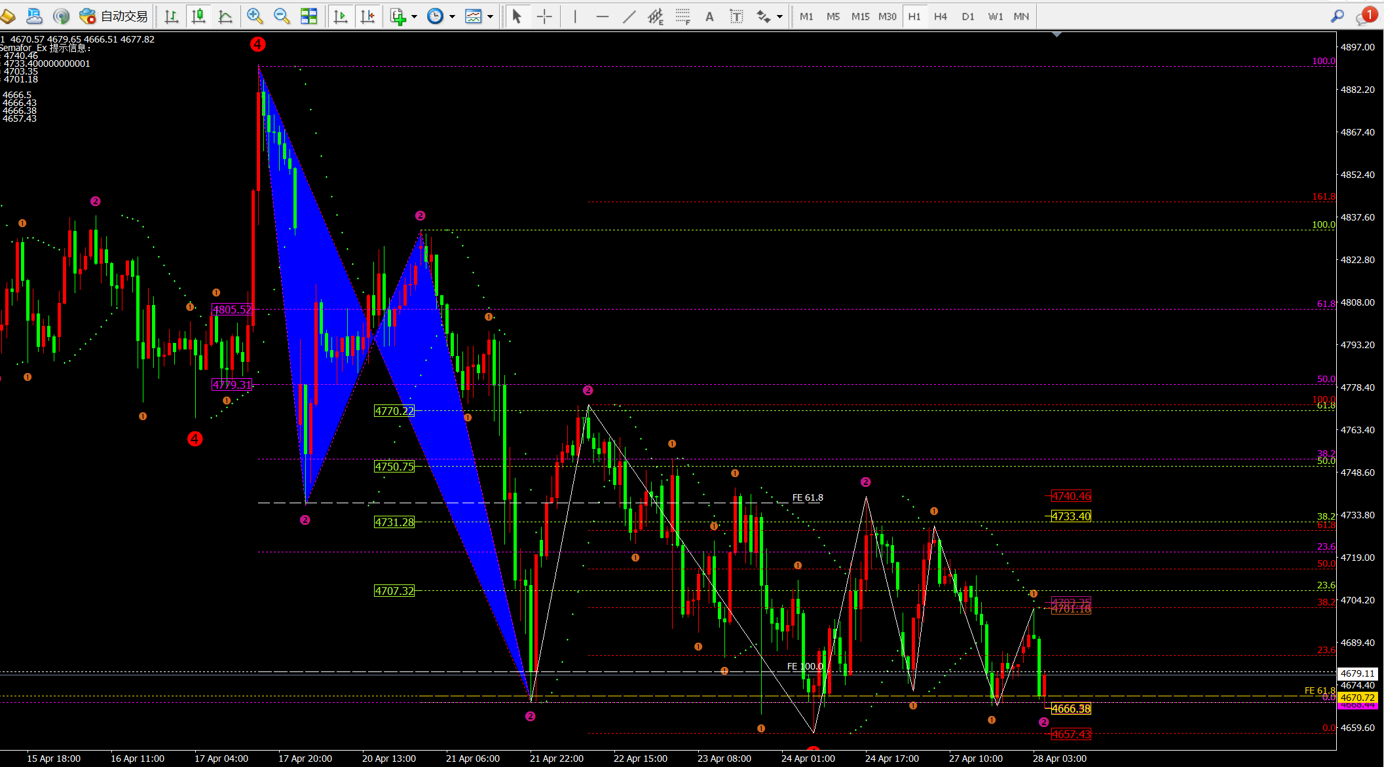Tile chart windows icon
The image size is (1384, 767).
pos(309,16)
